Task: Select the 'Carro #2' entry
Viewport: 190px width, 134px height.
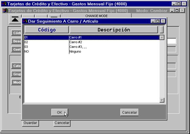Action: click(x=76, y=42)
